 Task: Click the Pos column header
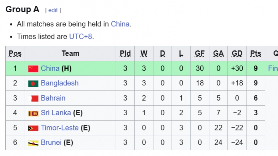click(15, 53)
